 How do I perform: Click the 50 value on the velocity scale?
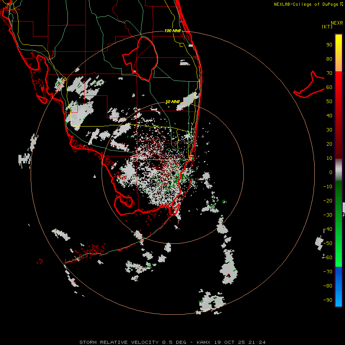tap(329, 102)
